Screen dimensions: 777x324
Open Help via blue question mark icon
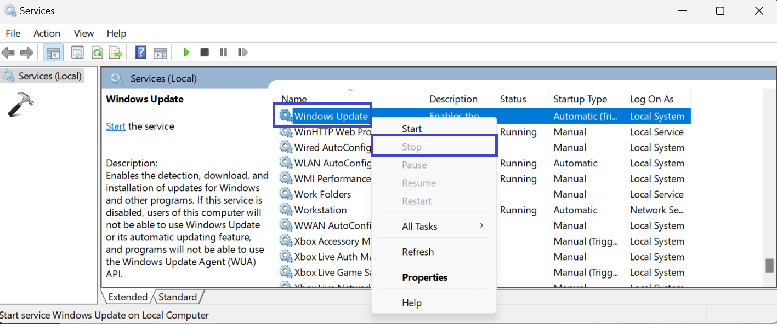point(141,53)
